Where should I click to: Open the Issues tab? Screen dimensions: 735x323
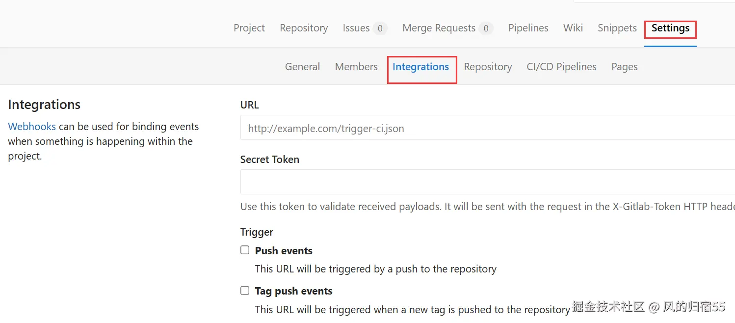click(356, 28)
